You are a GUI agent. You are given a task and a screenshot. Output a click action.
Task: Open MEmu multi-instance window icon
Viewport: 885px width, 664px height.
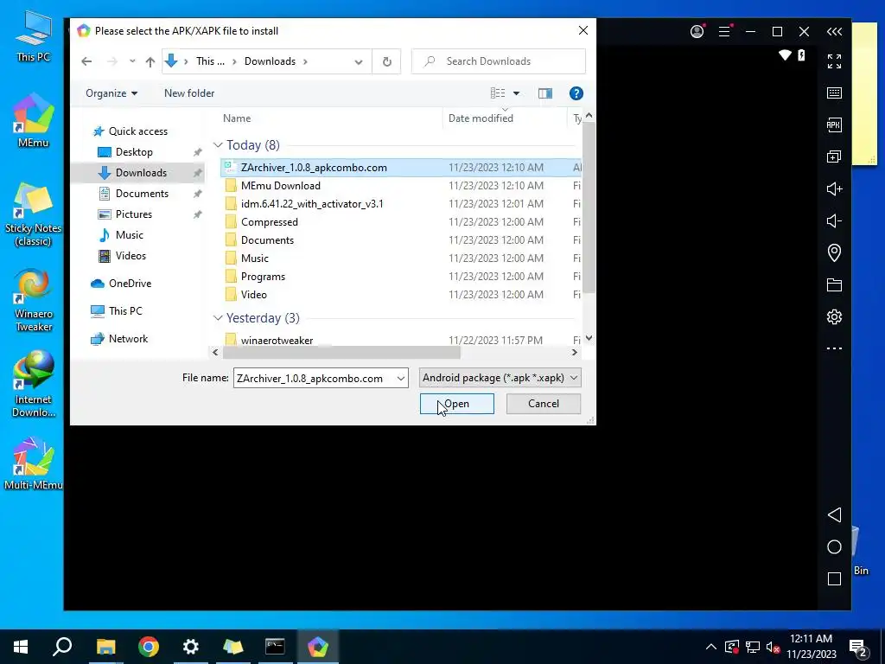pyautogui.click(x=834, y=156)
